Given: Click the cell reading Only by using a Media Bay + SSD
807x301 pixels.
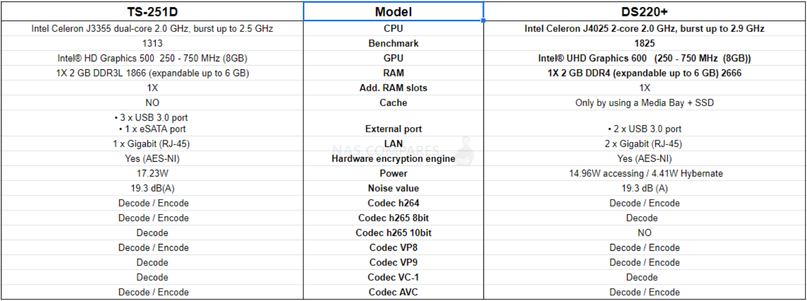Looking at the screenshot, I should click(645, 103).
